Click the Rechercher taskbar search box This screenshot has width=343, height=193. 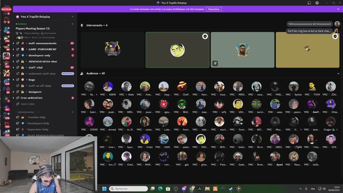(x=128, y=189)
